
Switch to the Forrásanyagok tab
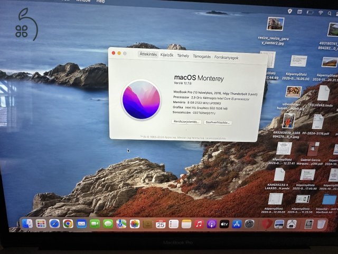[227, 58]
